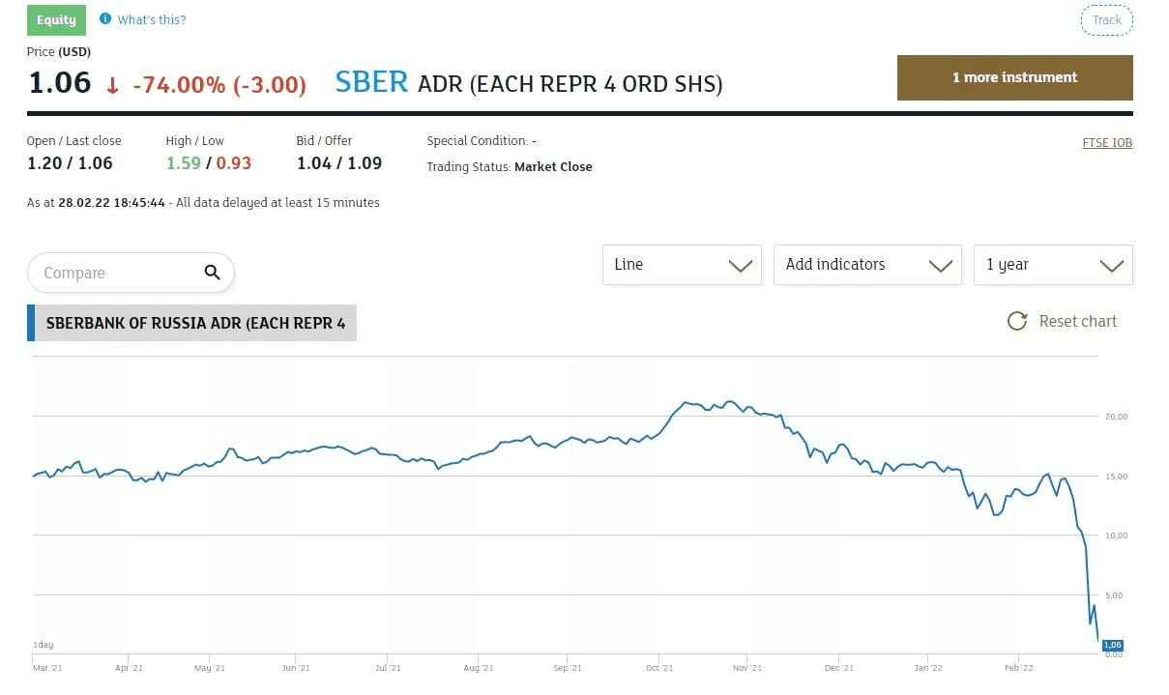Screen dimensions: 1169x695
Task: Select the SBERBANK OF RUSSIA ADR legend label
Action: [195, 323]
